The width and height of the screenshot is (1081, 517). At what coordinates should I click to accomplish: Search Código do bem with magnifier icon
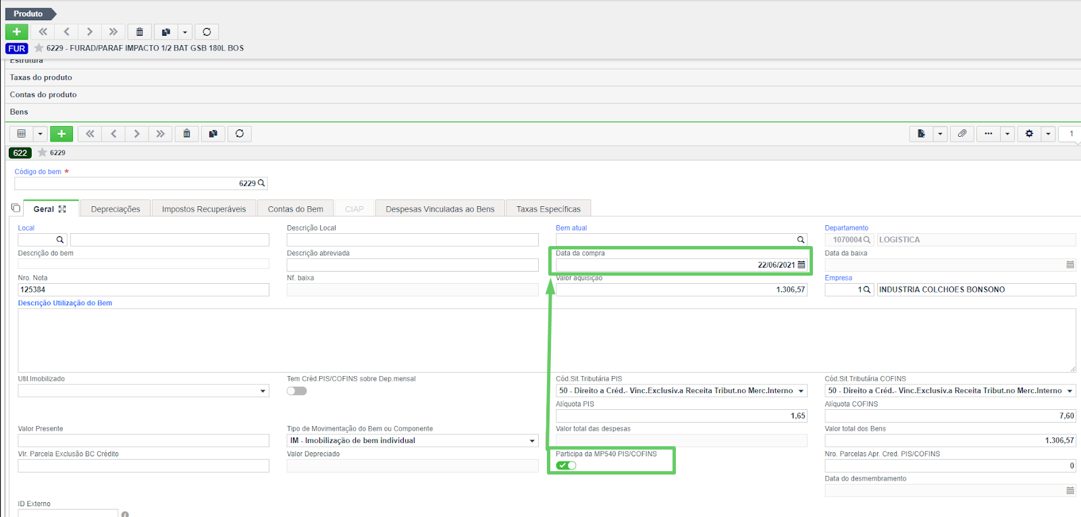point(261,183)
